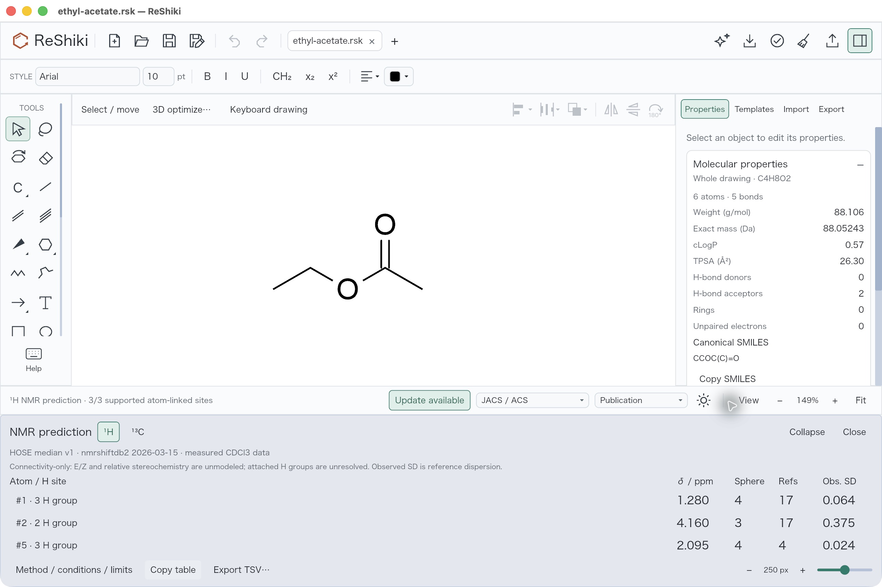This screenshot has height=587, width=882.
Task: Choose the reaction arrow tool
Action: tap(18, 302)
